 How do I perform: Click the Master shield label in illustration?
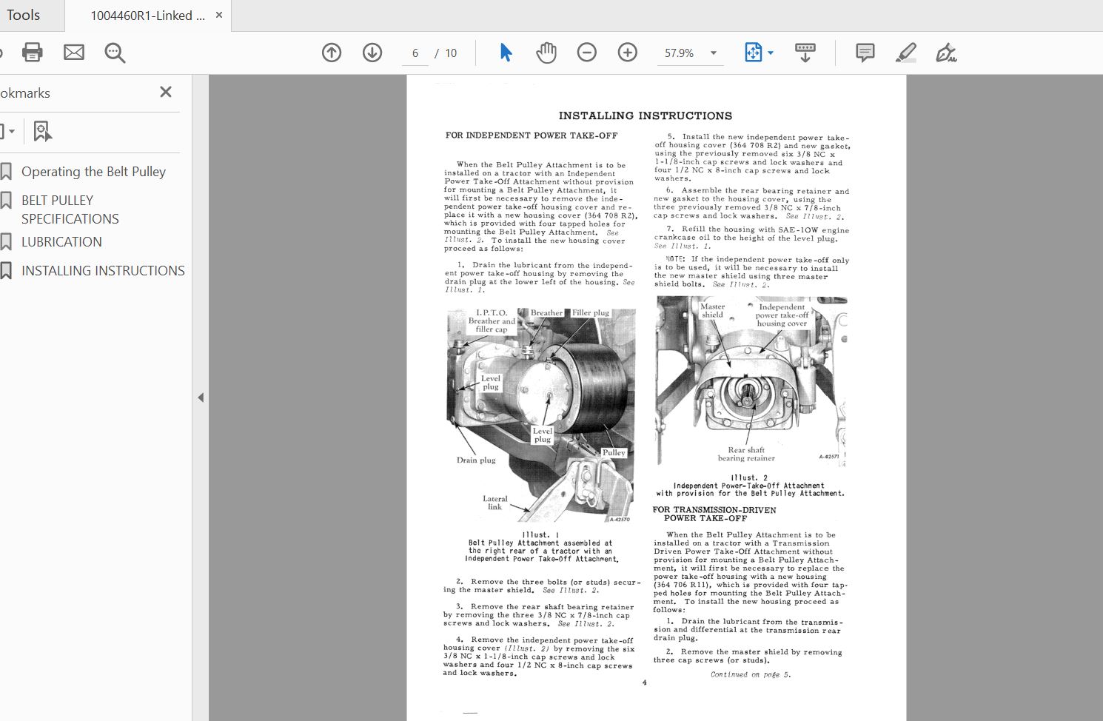click(x=712, y=310)
